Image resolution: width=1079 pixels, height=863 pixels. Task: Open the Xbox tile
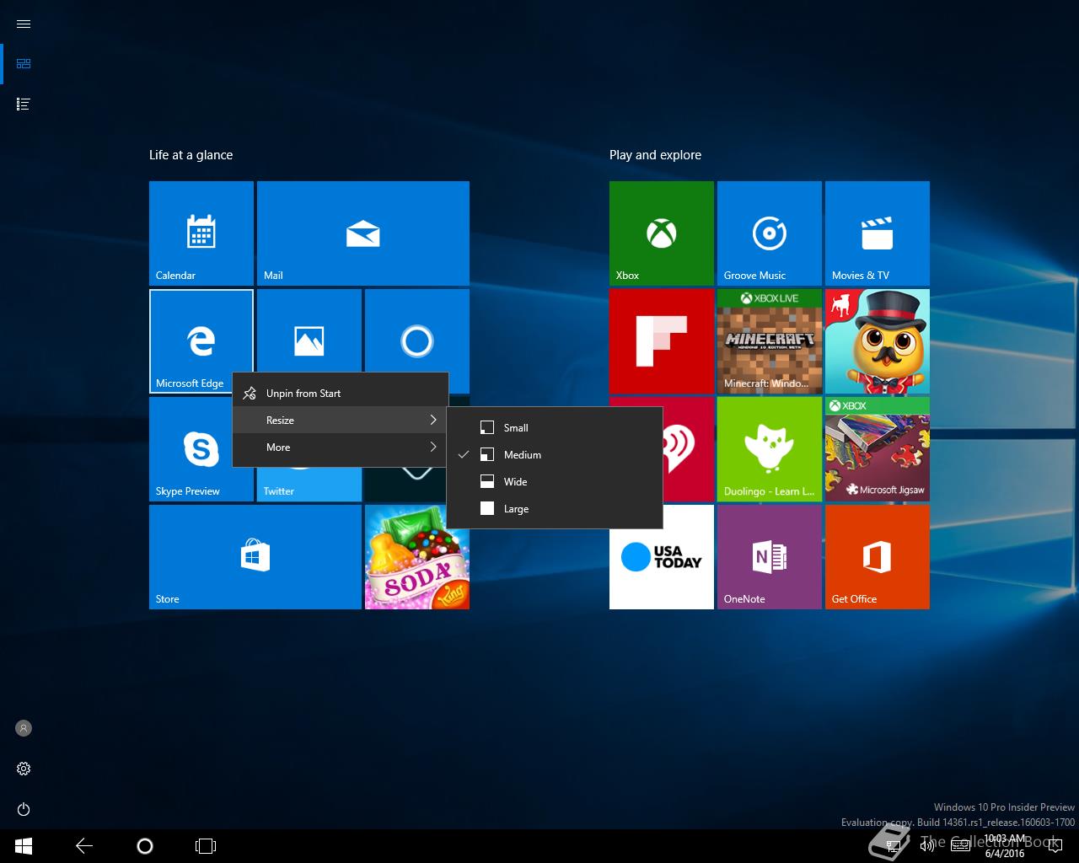pyautogui.click(x=662, y=233)
